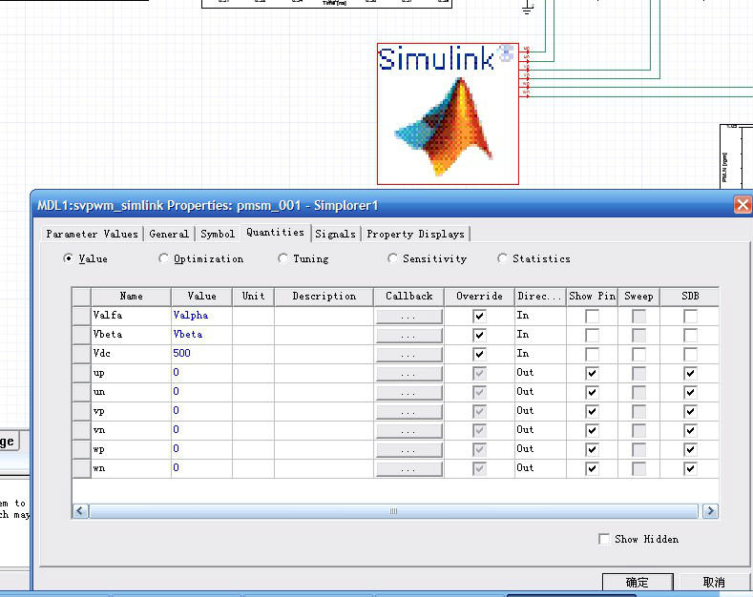
Task: Click the wp name cell
Action: 131,450
